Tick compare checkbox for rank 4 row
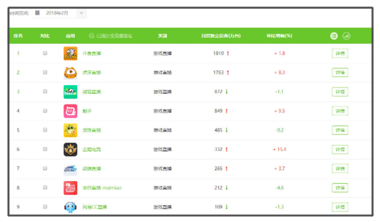The image size is (380, 222). [x=45, y=111]
